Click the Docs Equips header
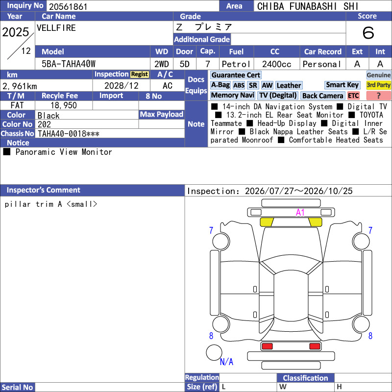This screenshot has width=392, height=392. click(196, 85)
